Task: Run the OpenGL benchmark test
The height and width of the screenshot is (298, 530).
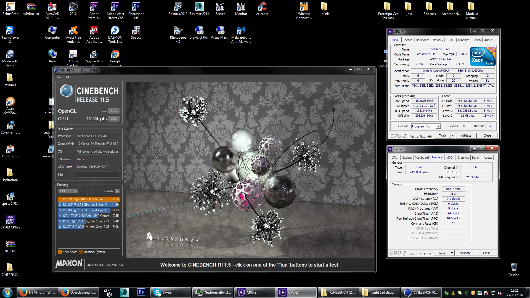Action: tap(114, 111)
